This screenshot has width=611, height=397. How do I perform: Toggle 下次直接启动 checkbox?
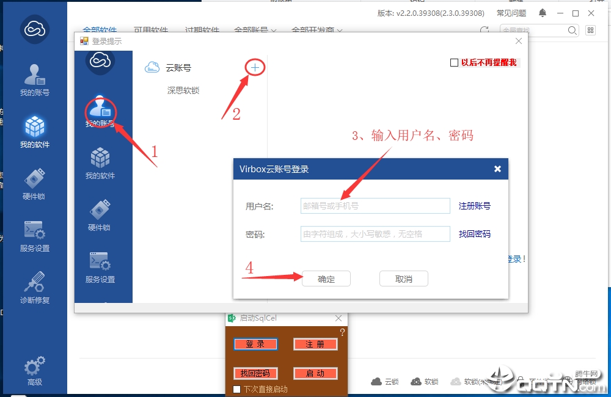click(x=236, y=389)
